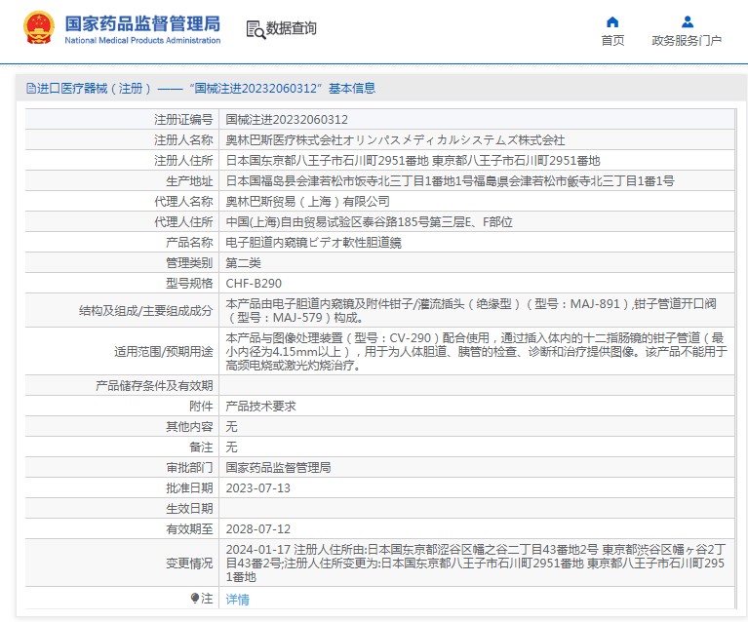The image size is (748, 622).
Task: Click the 政务服务门户 user icon
Action: tap(688, 22)
